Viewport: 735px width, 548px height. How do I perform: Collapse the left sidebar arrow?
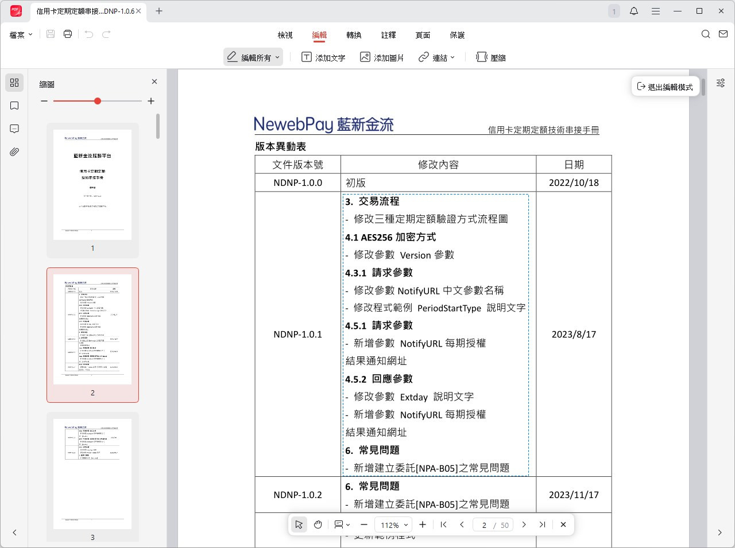[14, 533]
